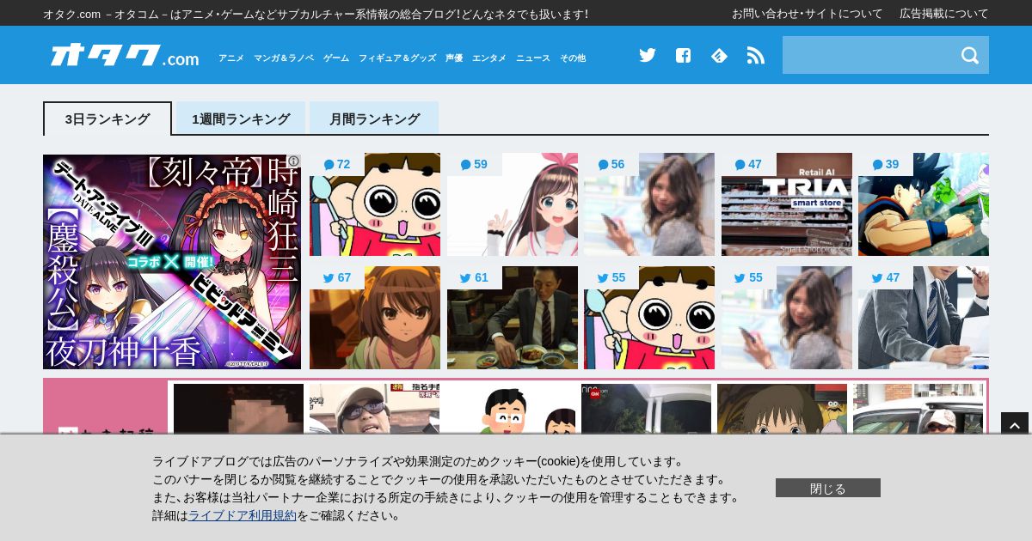This screenshot has height=541, width=1032.
Task: Open the woman with phone thumbnail, 55 tweets
Action: [787, 318]
